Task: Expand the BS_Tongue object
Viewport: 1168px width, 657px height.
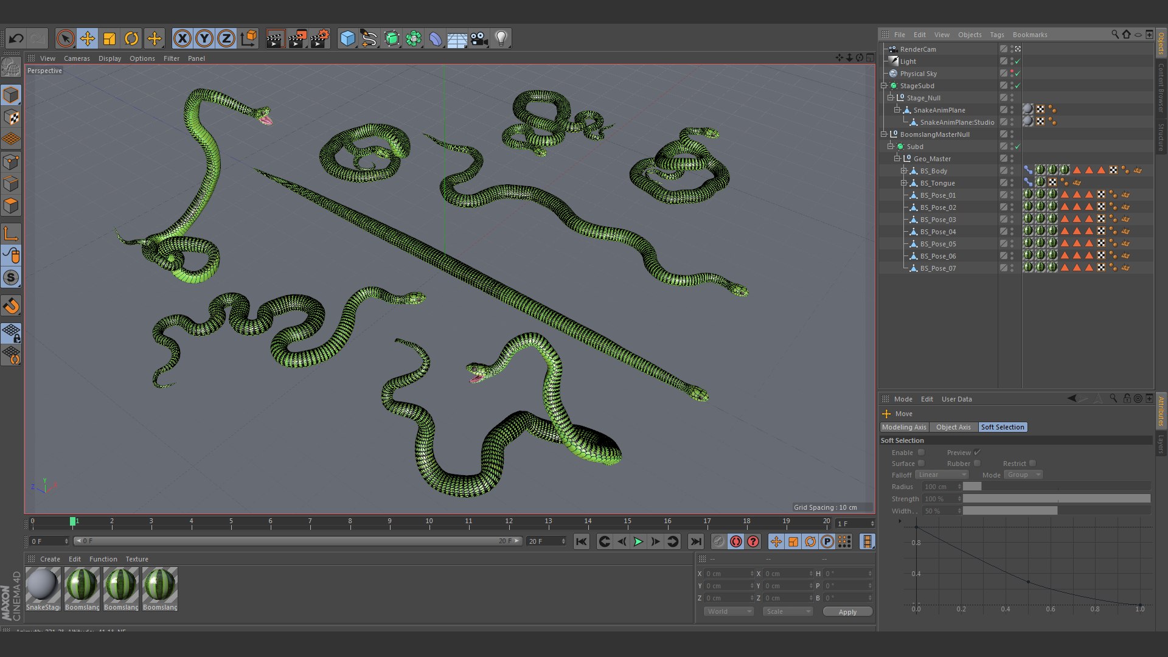Action: 904,183
